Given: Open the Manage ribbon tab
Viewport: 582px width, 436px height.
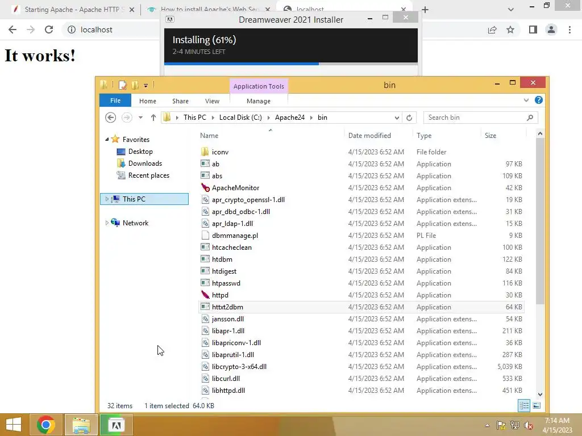Looking at the screenshot, I should pyautogui.click(x=259, y=101).
